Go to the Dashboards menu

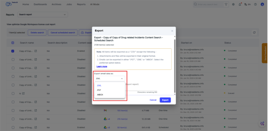[40, 5]
